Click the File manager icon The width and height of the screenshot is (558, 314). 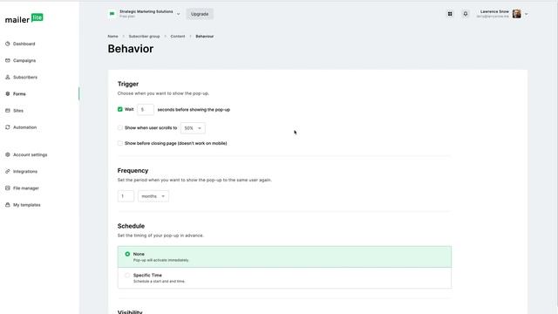point(8,188)
